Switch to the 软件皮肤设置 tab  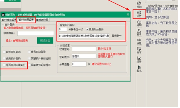(x=9, y=20)
